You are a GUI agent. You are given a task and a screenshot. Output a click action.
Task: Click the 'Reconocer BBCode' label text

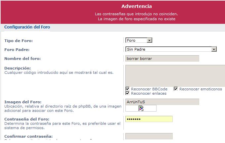click(149, 89)
